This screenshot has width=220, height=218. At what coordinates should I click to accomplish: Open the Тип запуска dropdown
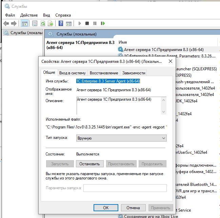(x=121, y=138)
